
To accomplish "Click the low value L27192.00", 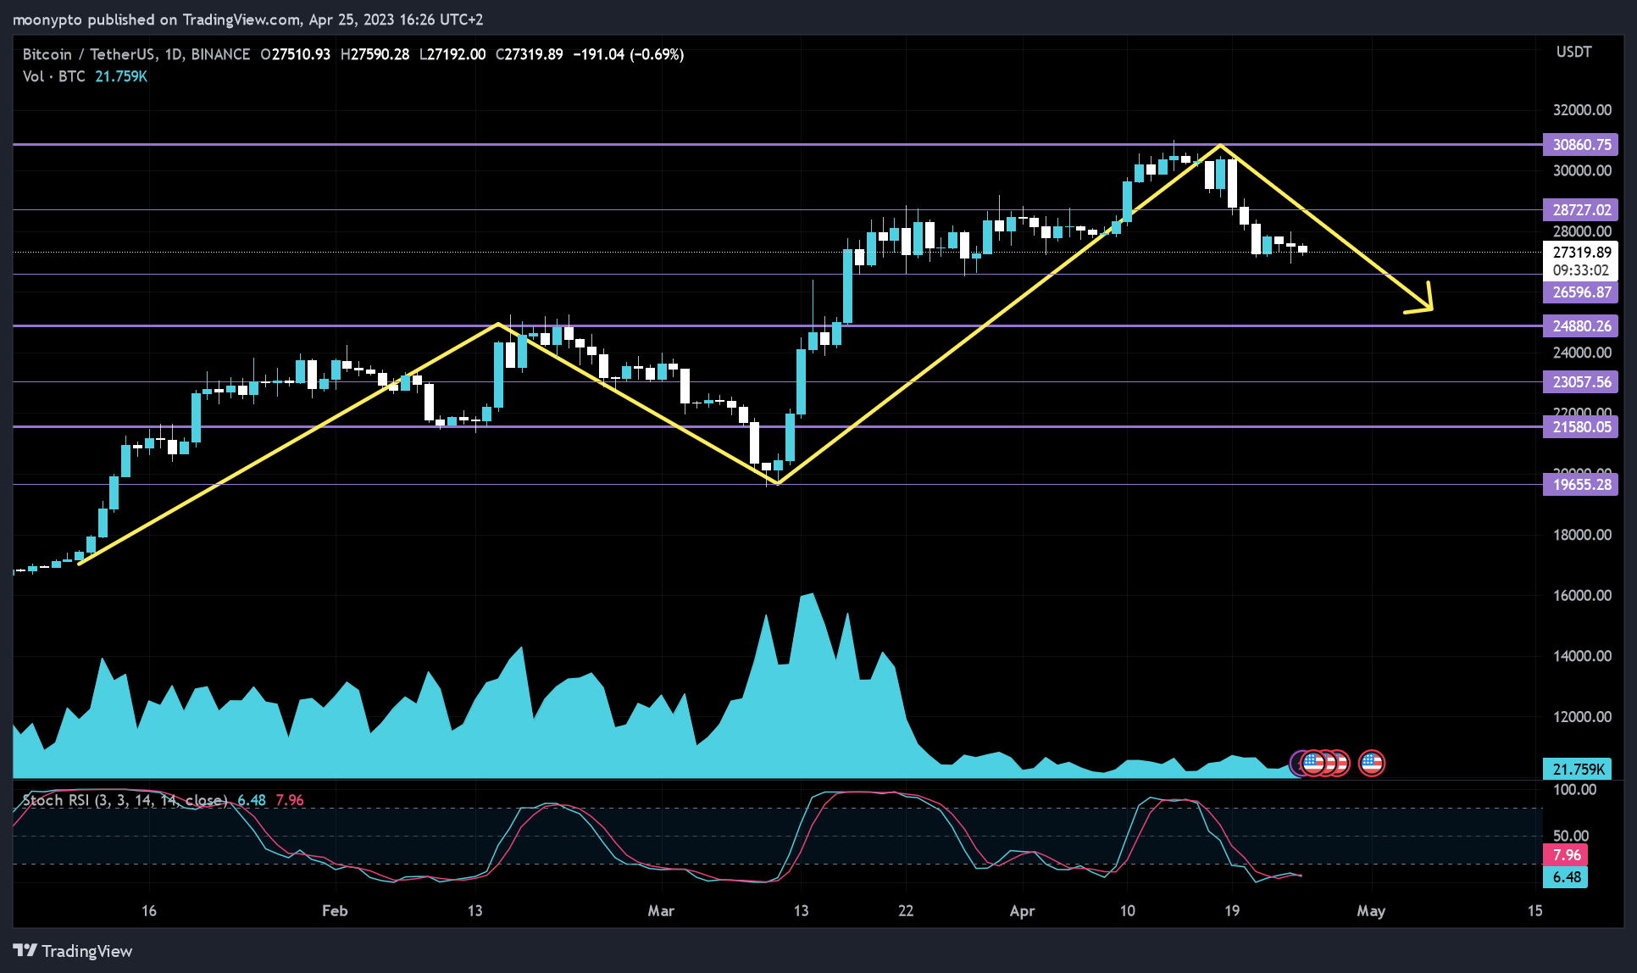I will (x=452, y=54).
